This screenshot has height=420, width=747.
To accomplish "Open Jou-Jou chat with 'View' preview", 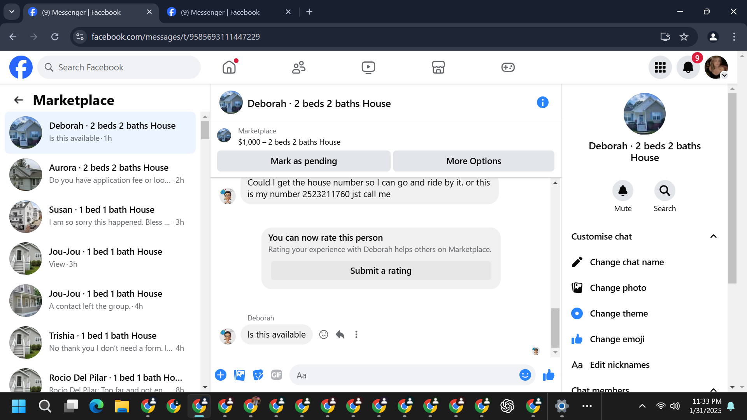I will pos(100,259).
